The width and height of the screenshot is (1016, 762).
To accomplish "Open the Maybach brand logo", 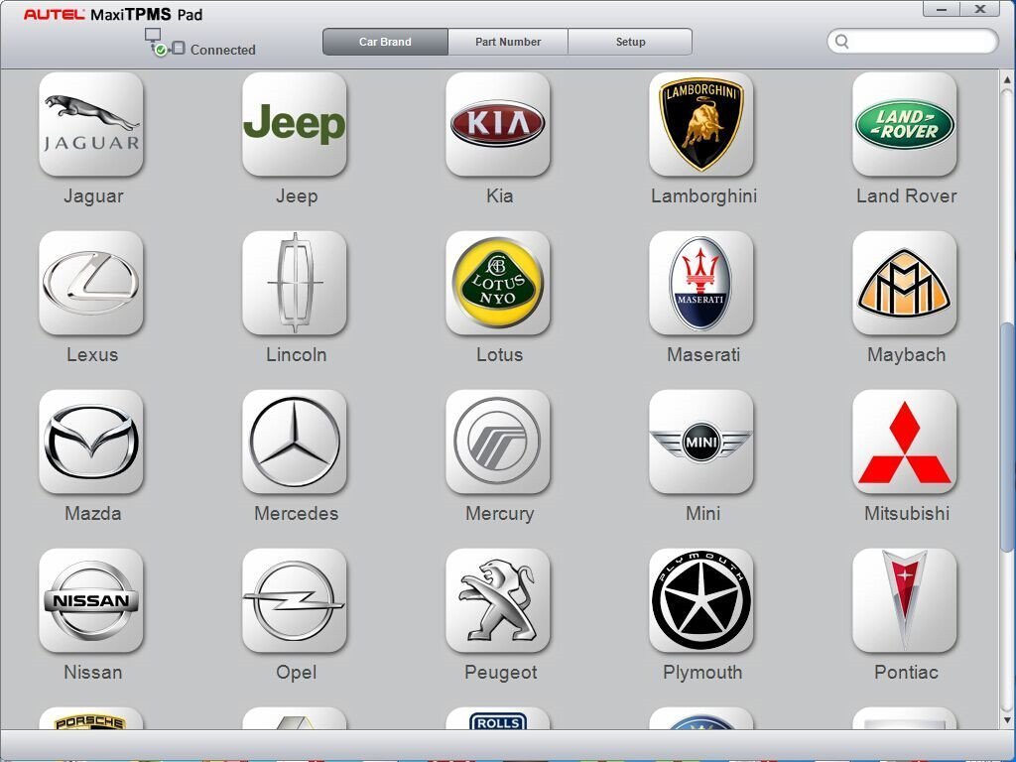I will [905, 283].
